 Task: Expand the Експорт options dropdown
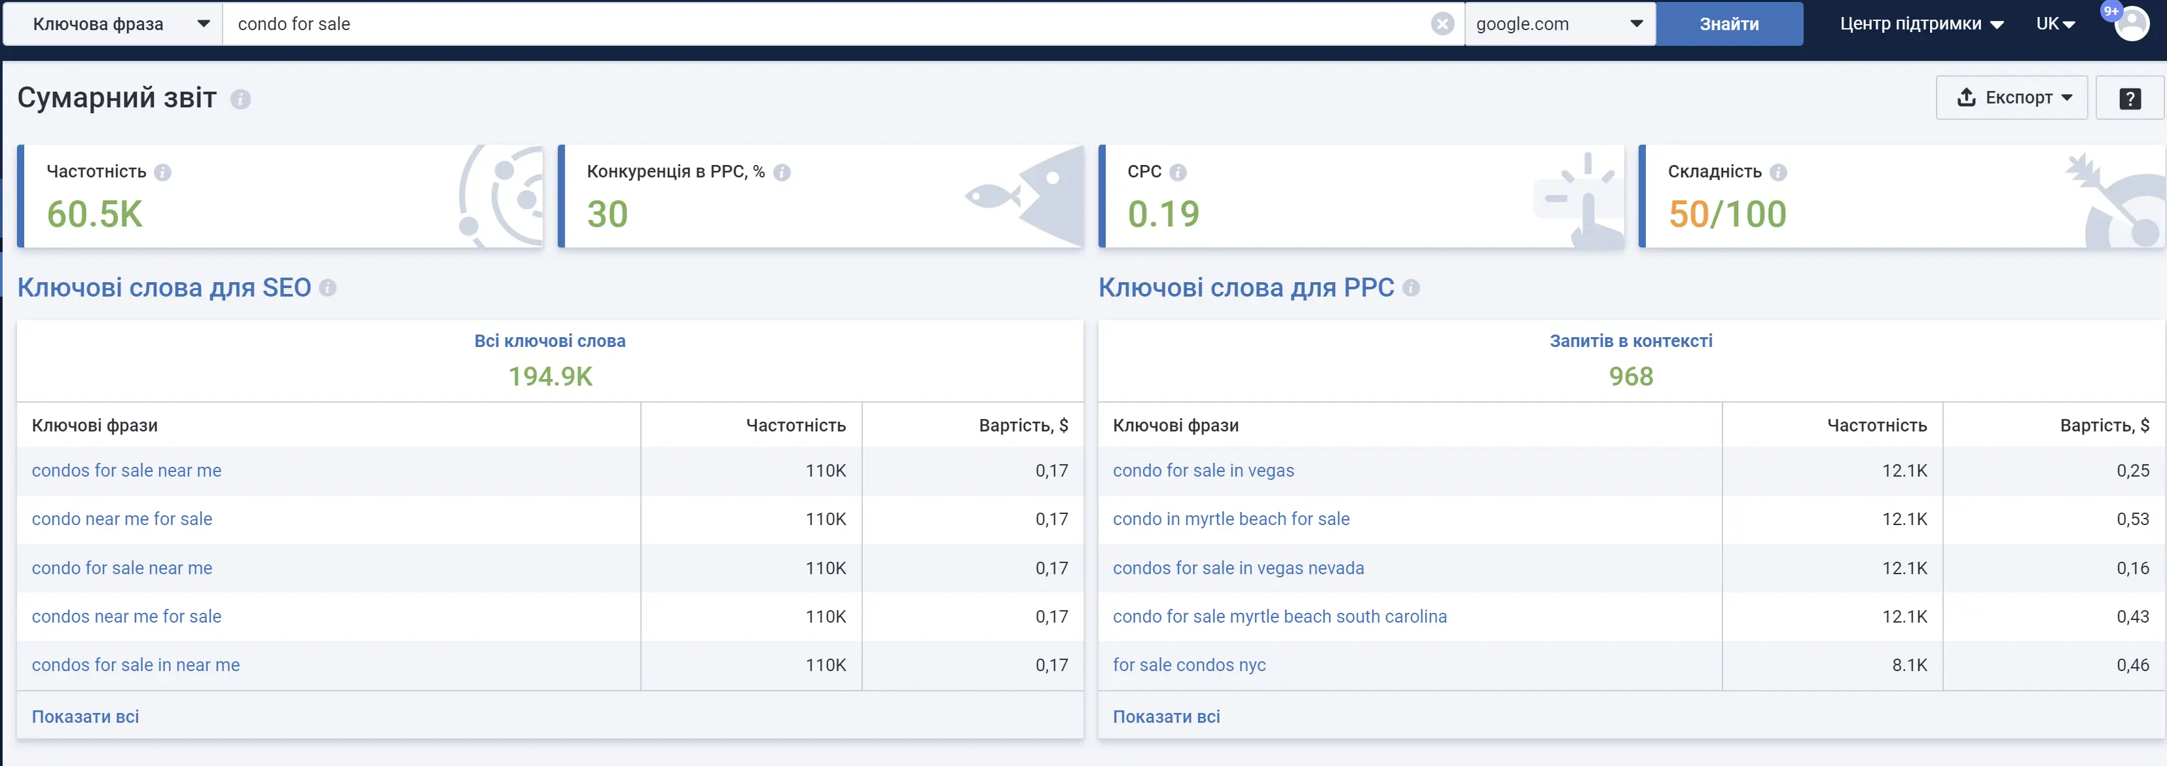2069,98
